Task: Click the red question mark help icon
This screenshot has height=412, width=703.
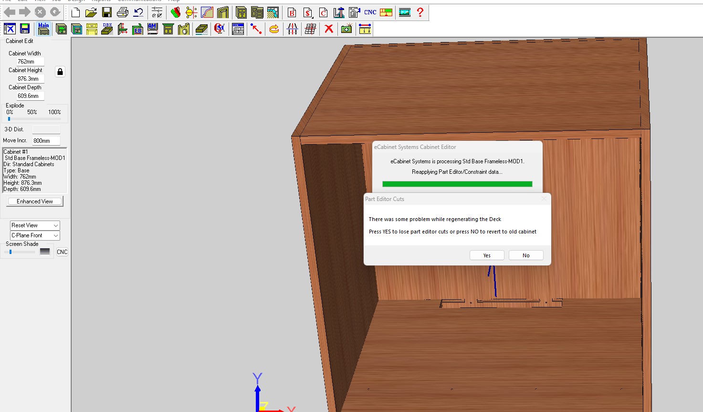Action: pos(420,12)
